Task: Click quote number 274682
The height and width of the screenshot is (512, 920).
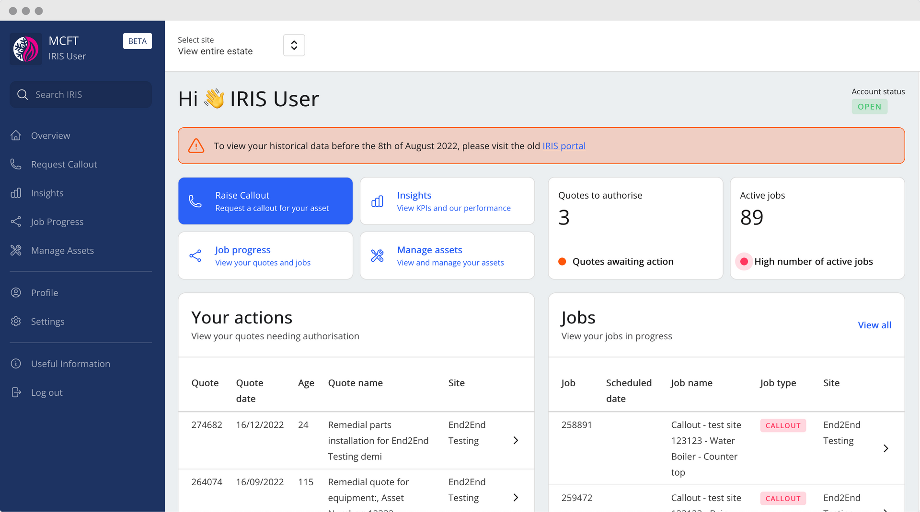Action: click(207, 425)
